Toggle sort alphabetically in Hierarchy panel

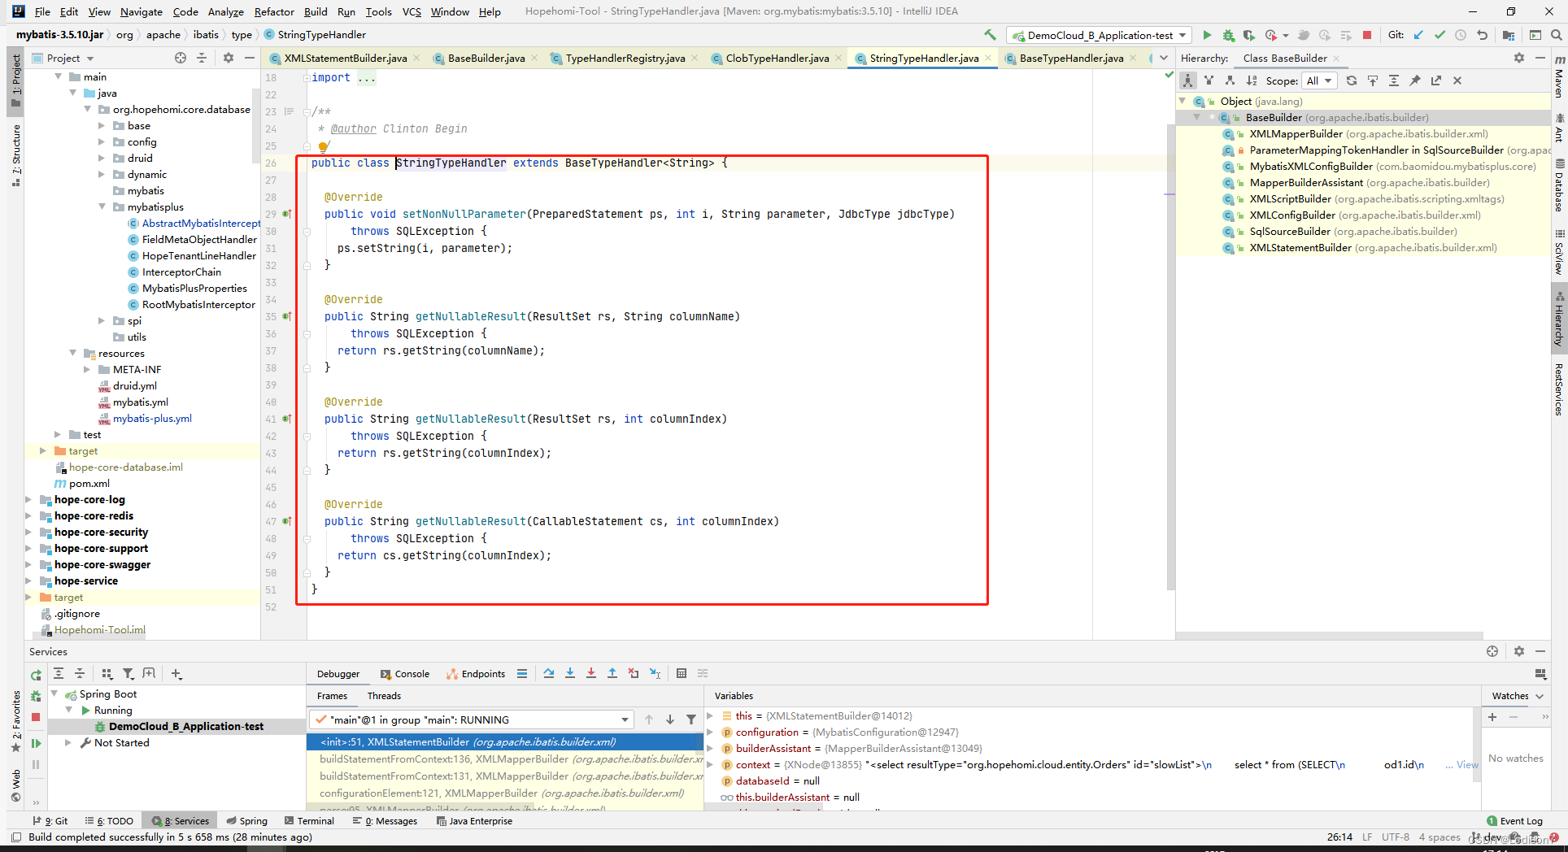[x=1251, y=80]
